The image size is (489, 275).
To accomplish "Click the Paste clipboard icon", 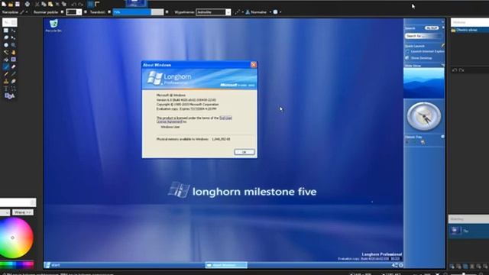I will point(50,4).
